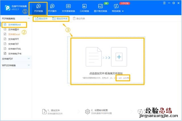Expand the 文件转PDF section
The height and width of the screenshot is (121, 182).
tap(29, 59)
